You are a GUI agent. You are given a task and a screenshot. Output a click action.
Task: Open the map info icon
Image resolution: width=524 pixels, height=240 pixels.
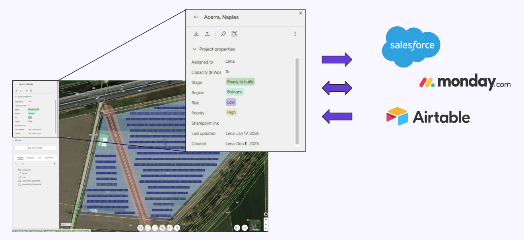(266, 214)
